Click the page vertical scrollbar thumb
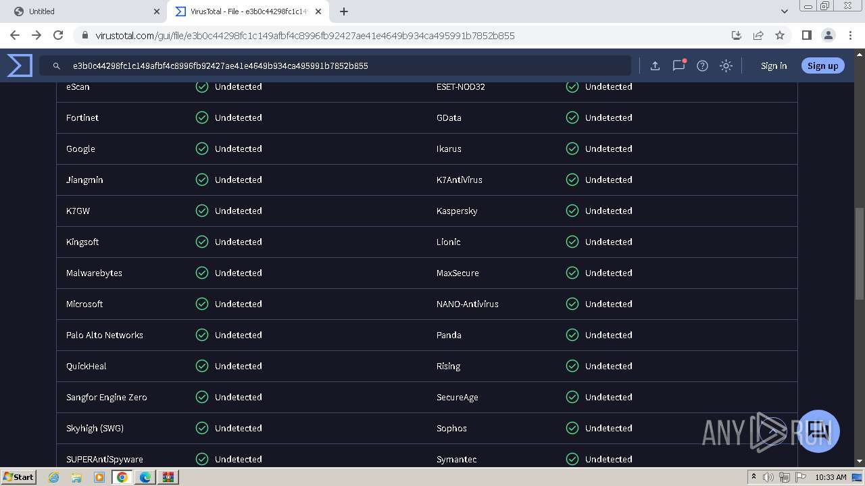Screen dimensions: 865x486 click(860, 253)
